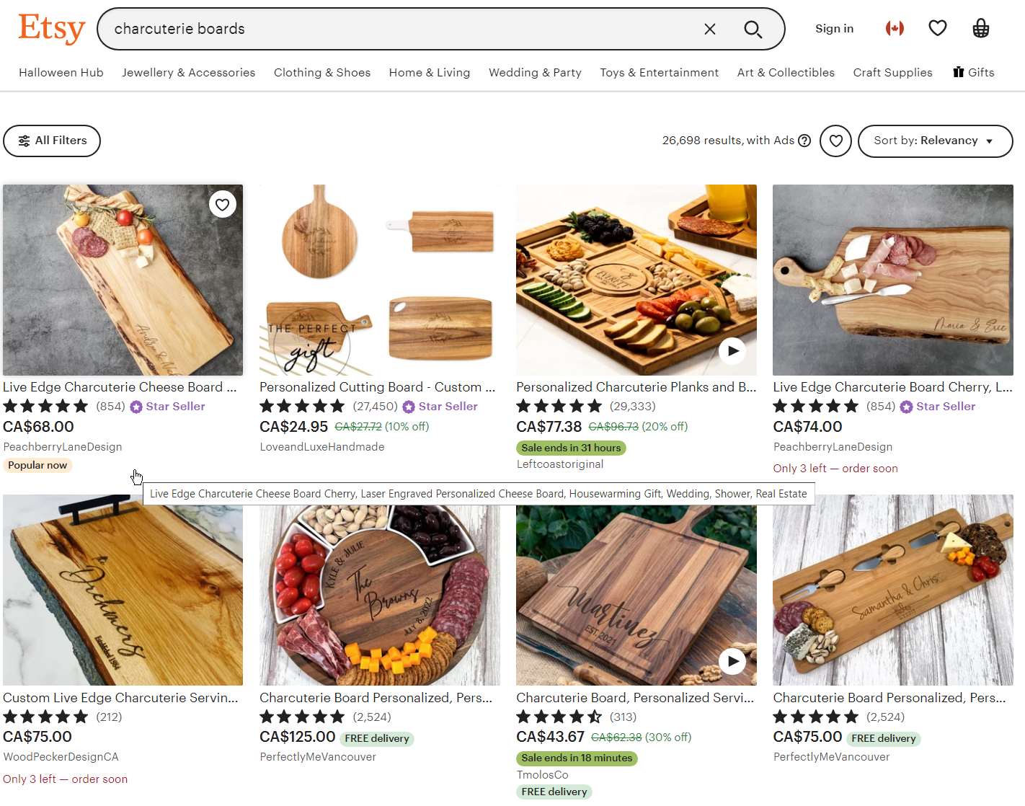This screenshot has height=806, width=1025.
Task: Click the search magnifier icon
Action: pyautogui.click(x=753, y=29)
